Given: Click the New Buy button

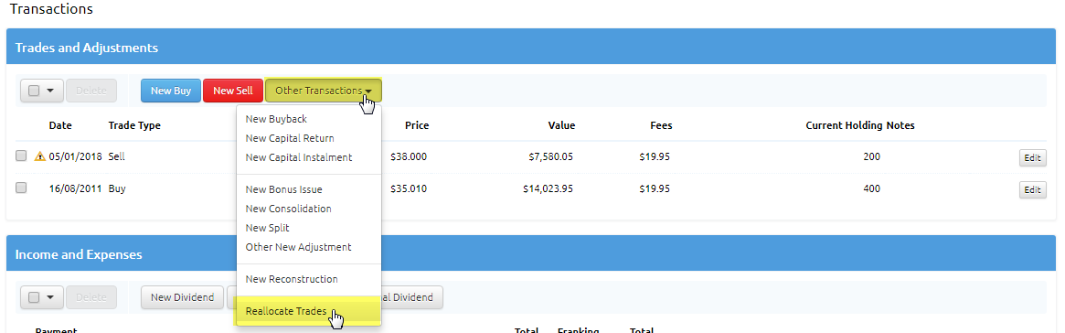Looking at the screenshot, I should (x=170, y=91).
